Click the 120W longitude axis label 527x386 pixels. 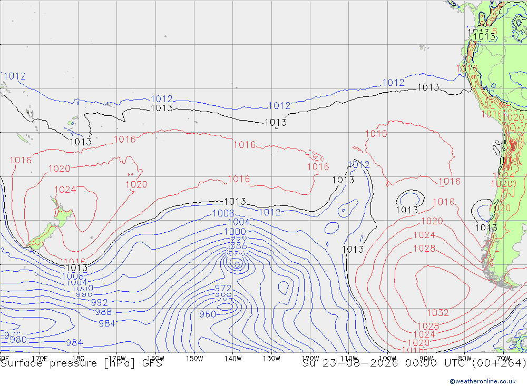(x=310, y=359)
